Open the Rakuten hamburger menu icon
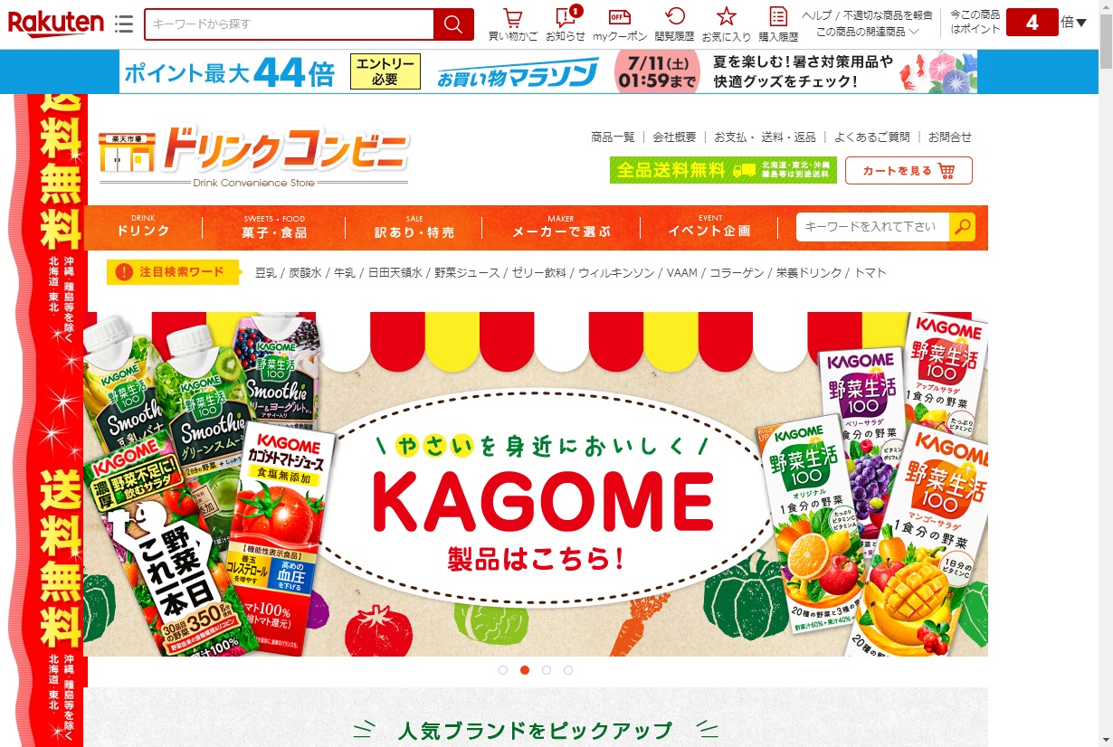 (x=124, y=24)
